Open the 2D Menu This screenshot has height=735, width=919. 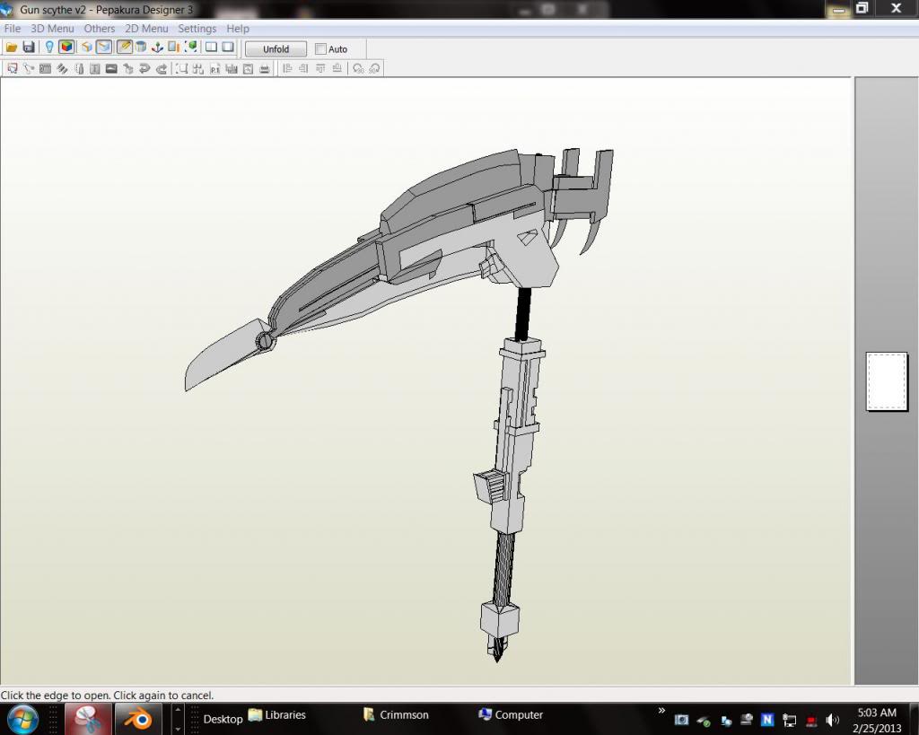(x=146, y=29)
